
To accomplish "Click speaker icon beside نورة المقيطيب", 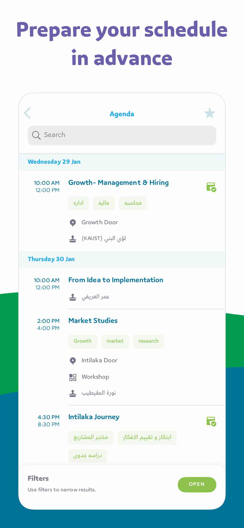I will (73, 393).
